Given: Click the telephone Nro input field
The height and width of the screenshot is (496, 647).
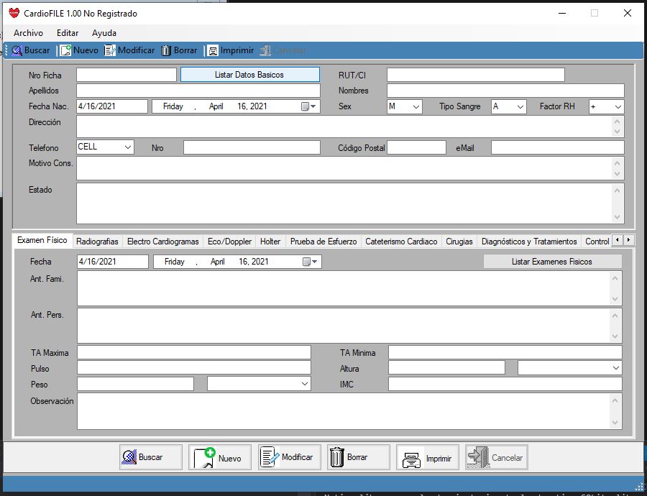Looking at the screenshot, I should coord(252,147).
